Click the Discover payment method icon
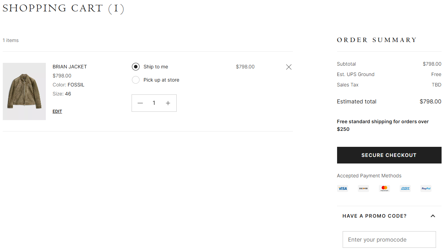The image size is (444, 252). click(363, 188)
